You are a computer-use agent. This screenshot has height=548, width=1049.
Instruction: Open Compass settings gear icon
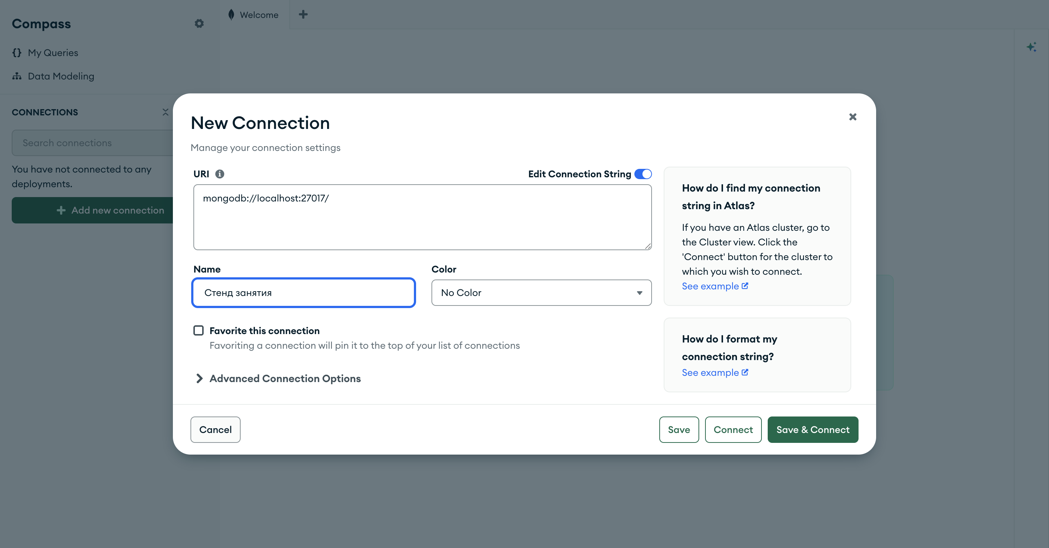tap(199, 23)
